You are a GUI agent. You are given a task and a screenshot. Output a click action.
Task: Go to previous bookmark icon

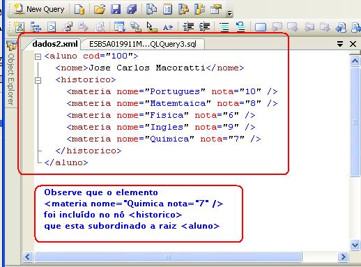(277, 27)
